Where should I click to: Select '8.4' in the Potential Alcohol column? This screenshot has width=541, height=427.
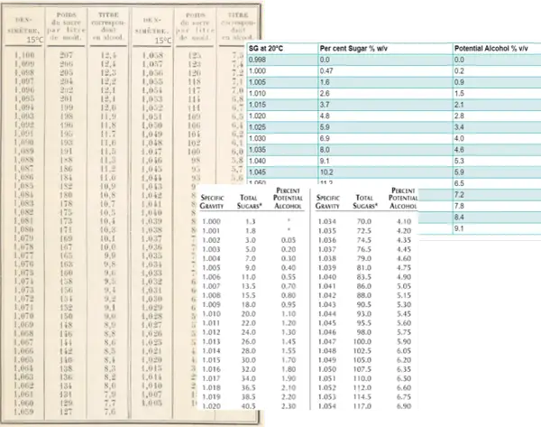[459, 218]
